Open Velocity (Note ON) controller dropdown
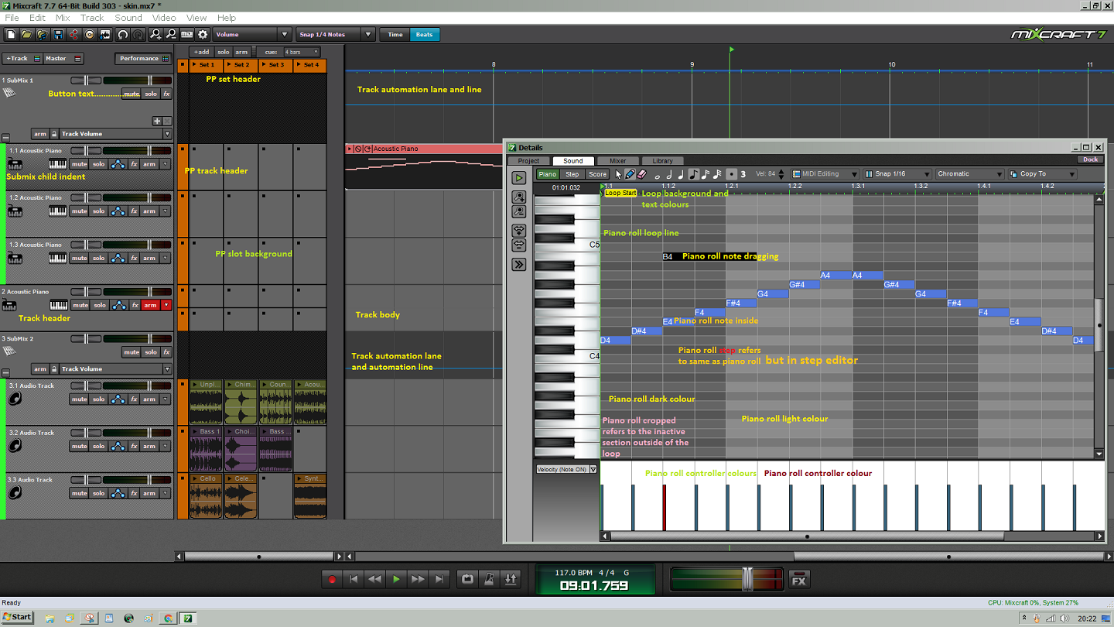Image resolution: width=1114 pixels, height=627 pixels. pyautogui.click(x=566, y=469)
